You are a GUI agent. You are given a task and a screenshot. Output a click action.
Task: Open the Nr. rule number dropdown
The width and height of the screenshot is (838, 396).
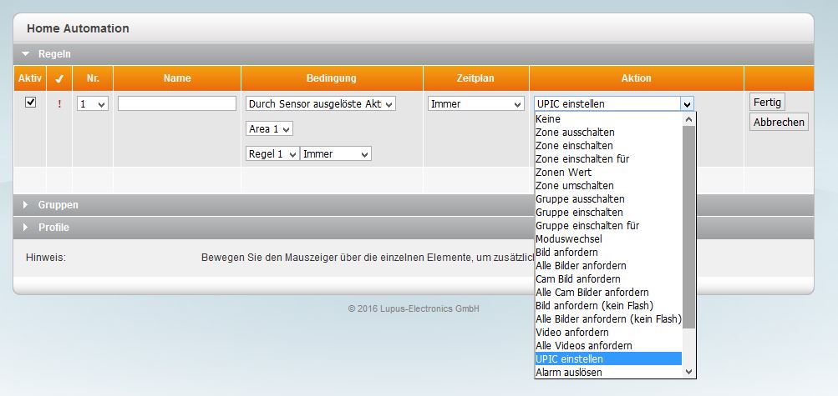[93, 104]
